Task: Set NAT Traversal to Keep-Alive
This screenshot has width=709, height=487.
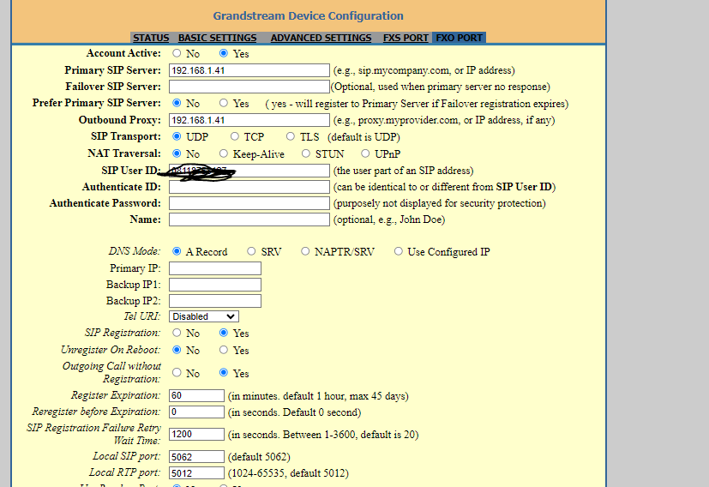Action: (x=224, y=153)
